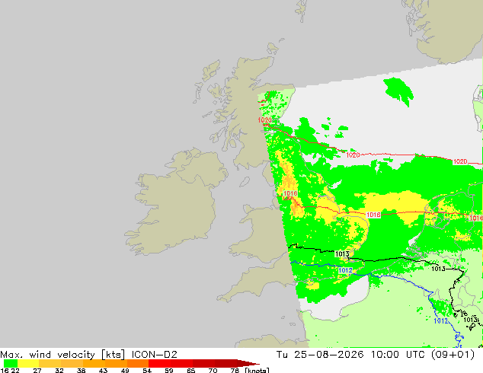Click the '43' legend scale value
This screenshot has width=483, height=373.
(103, 370)
